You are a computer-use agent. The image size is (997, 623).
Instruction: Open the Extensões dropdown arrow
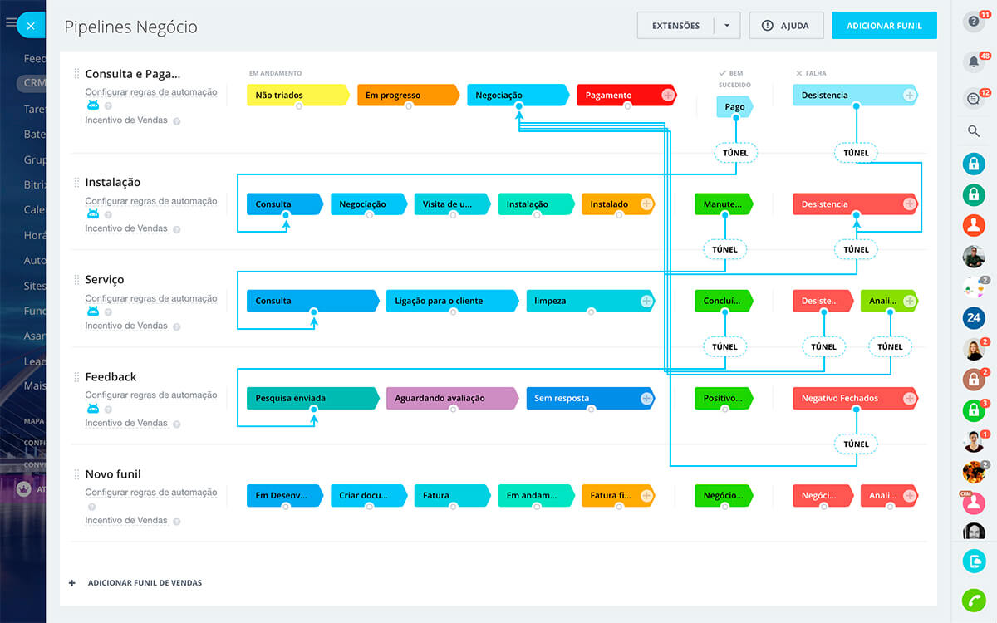(x=727, y=26)
